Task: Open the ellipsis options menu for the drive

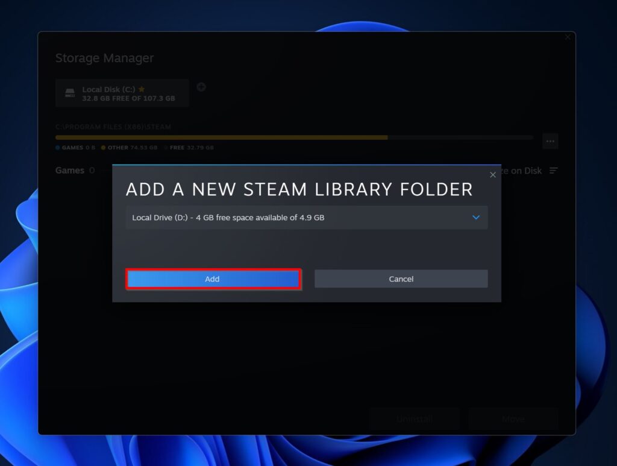Action: 550,140
